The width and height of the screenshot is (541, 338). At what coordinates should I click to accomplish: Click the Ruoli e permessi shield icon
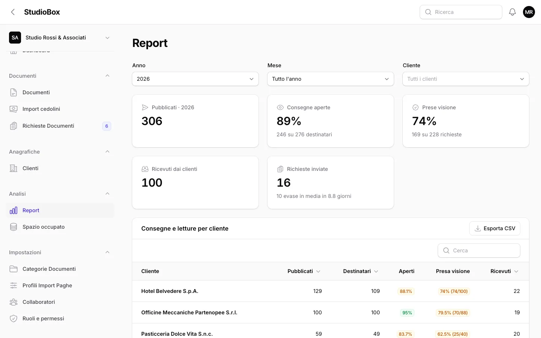(14, 318)
